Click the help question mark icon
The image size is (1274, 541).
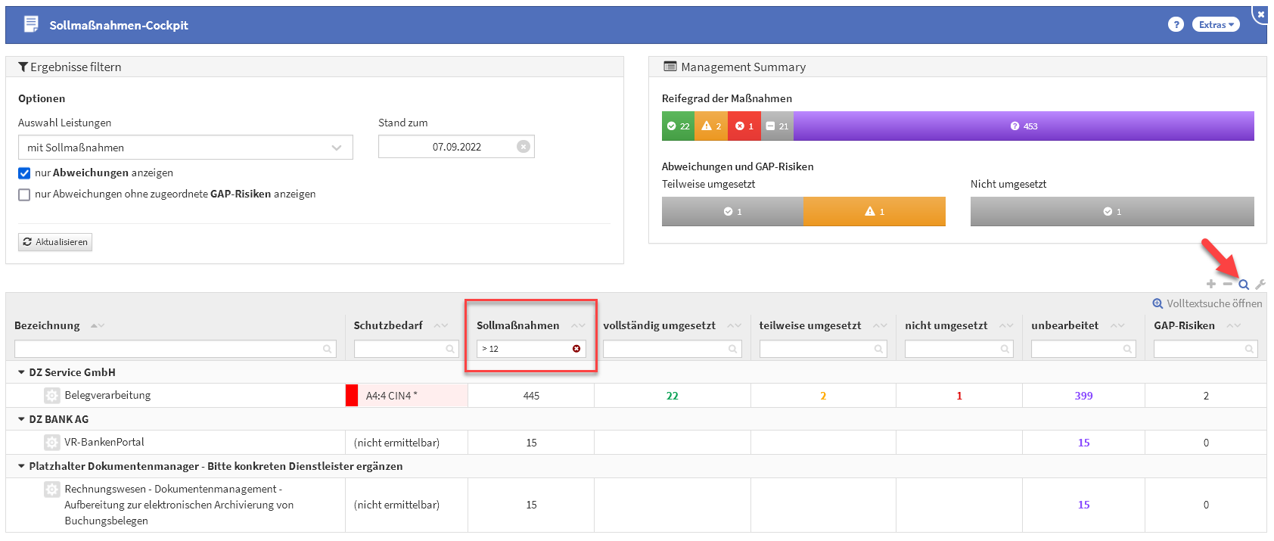pos(1175,25)
